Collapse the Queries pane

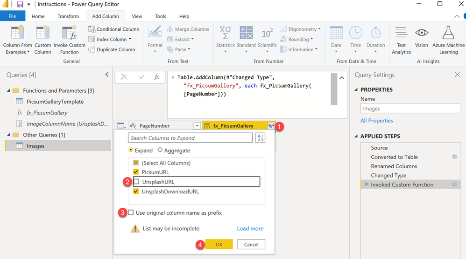point(106,75)
